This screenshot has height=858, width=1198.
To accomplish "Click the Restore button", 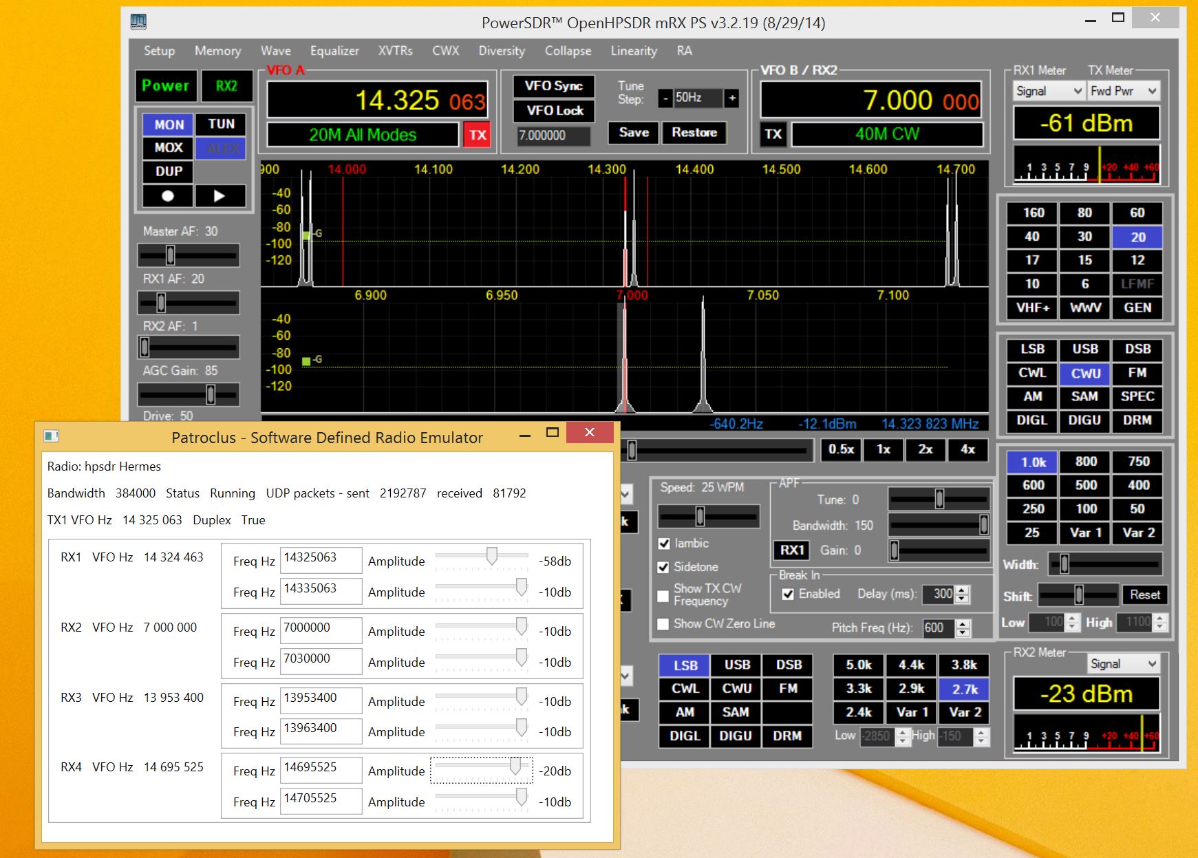I will [x=694, y=133].
